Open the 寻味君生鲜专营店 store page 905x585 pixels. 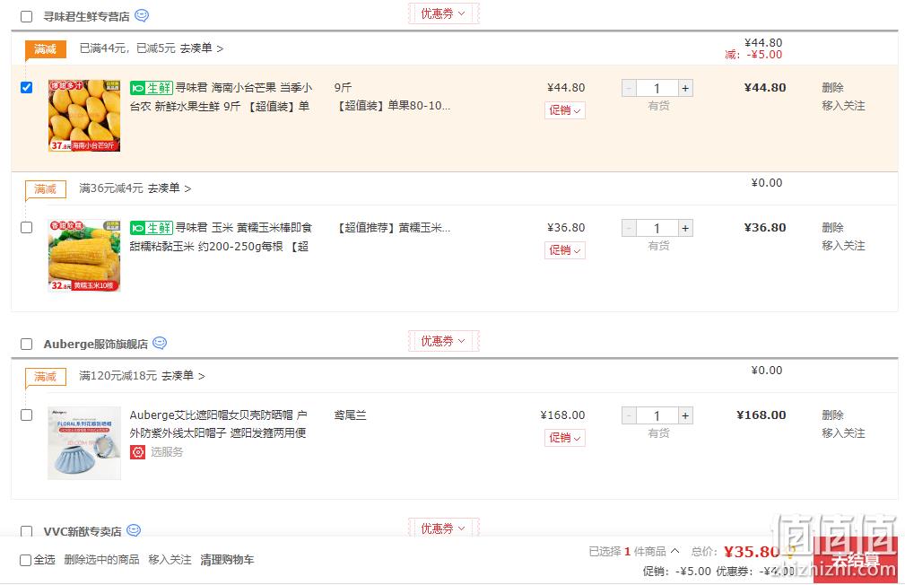click(87, 17)
